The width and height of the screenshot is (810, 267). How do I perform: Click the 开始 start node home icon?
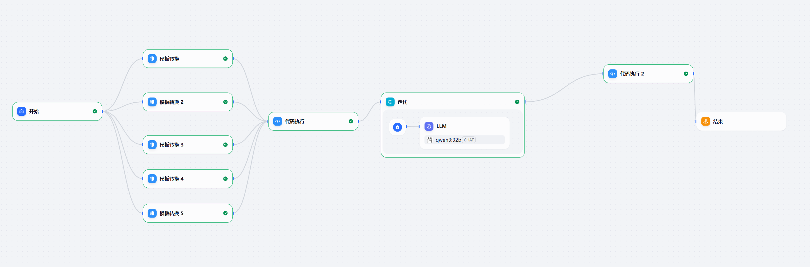click(21, 111)
